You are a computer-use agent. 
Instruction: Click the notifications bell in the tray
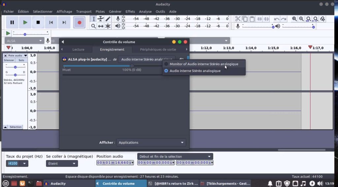tap(270, 184)
